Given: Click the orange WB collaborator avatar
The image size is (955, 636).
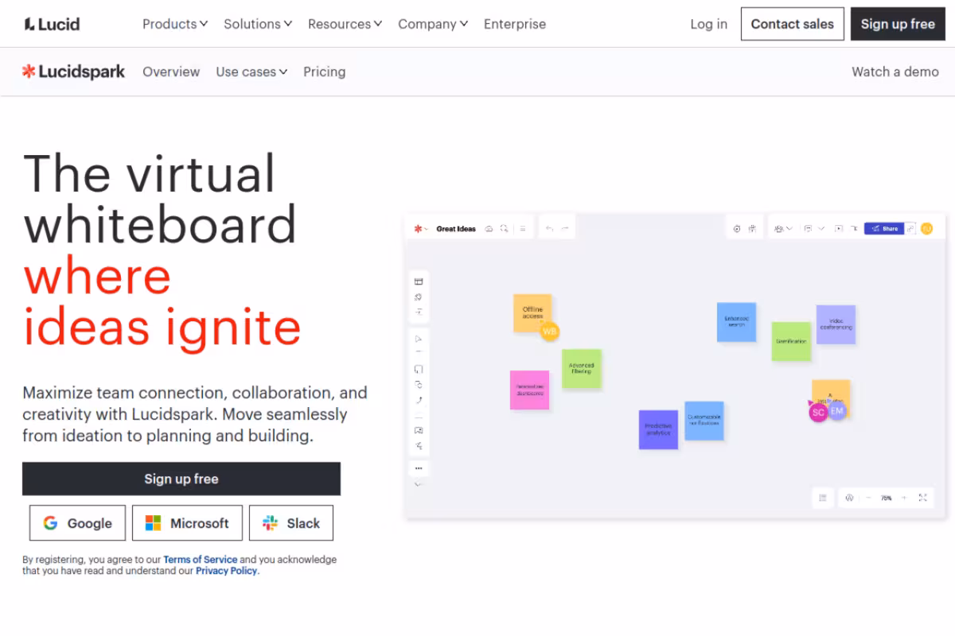Looking at the screenshot, I should [x=550, y=331].
